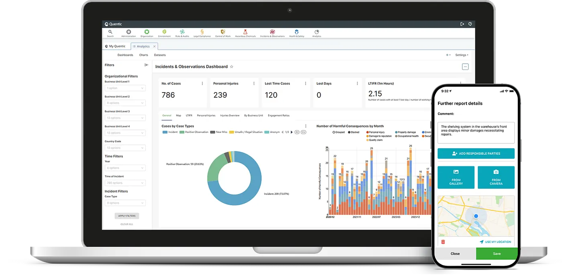Open Country Code dropdown

point(125,148)
